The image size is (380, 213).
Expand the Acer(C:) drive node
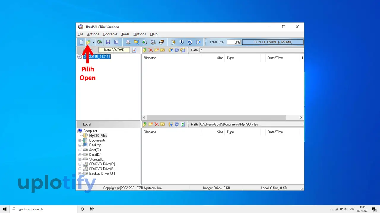coord(80,150)
